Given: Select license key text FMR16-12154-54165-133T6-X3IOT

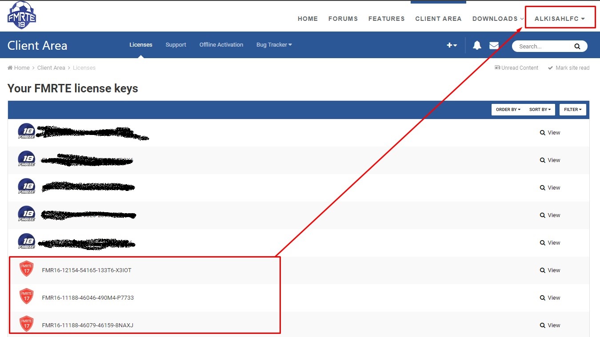Looking at the screenshot, I should [x=87, y=270].
